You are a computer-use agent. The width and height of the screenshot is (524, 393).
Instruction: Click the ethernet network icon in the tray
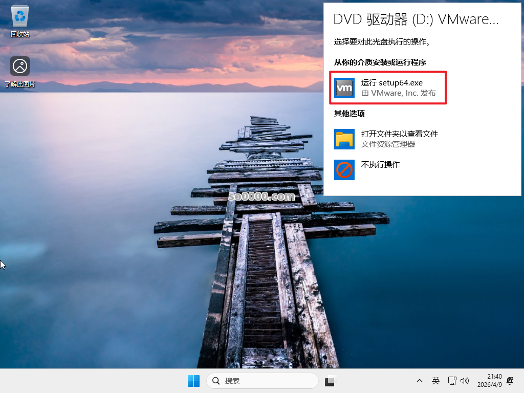pos(452,381)
